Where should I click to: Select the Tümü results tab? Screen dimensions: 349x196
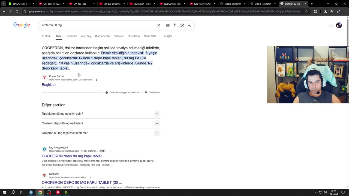(59, 36)
